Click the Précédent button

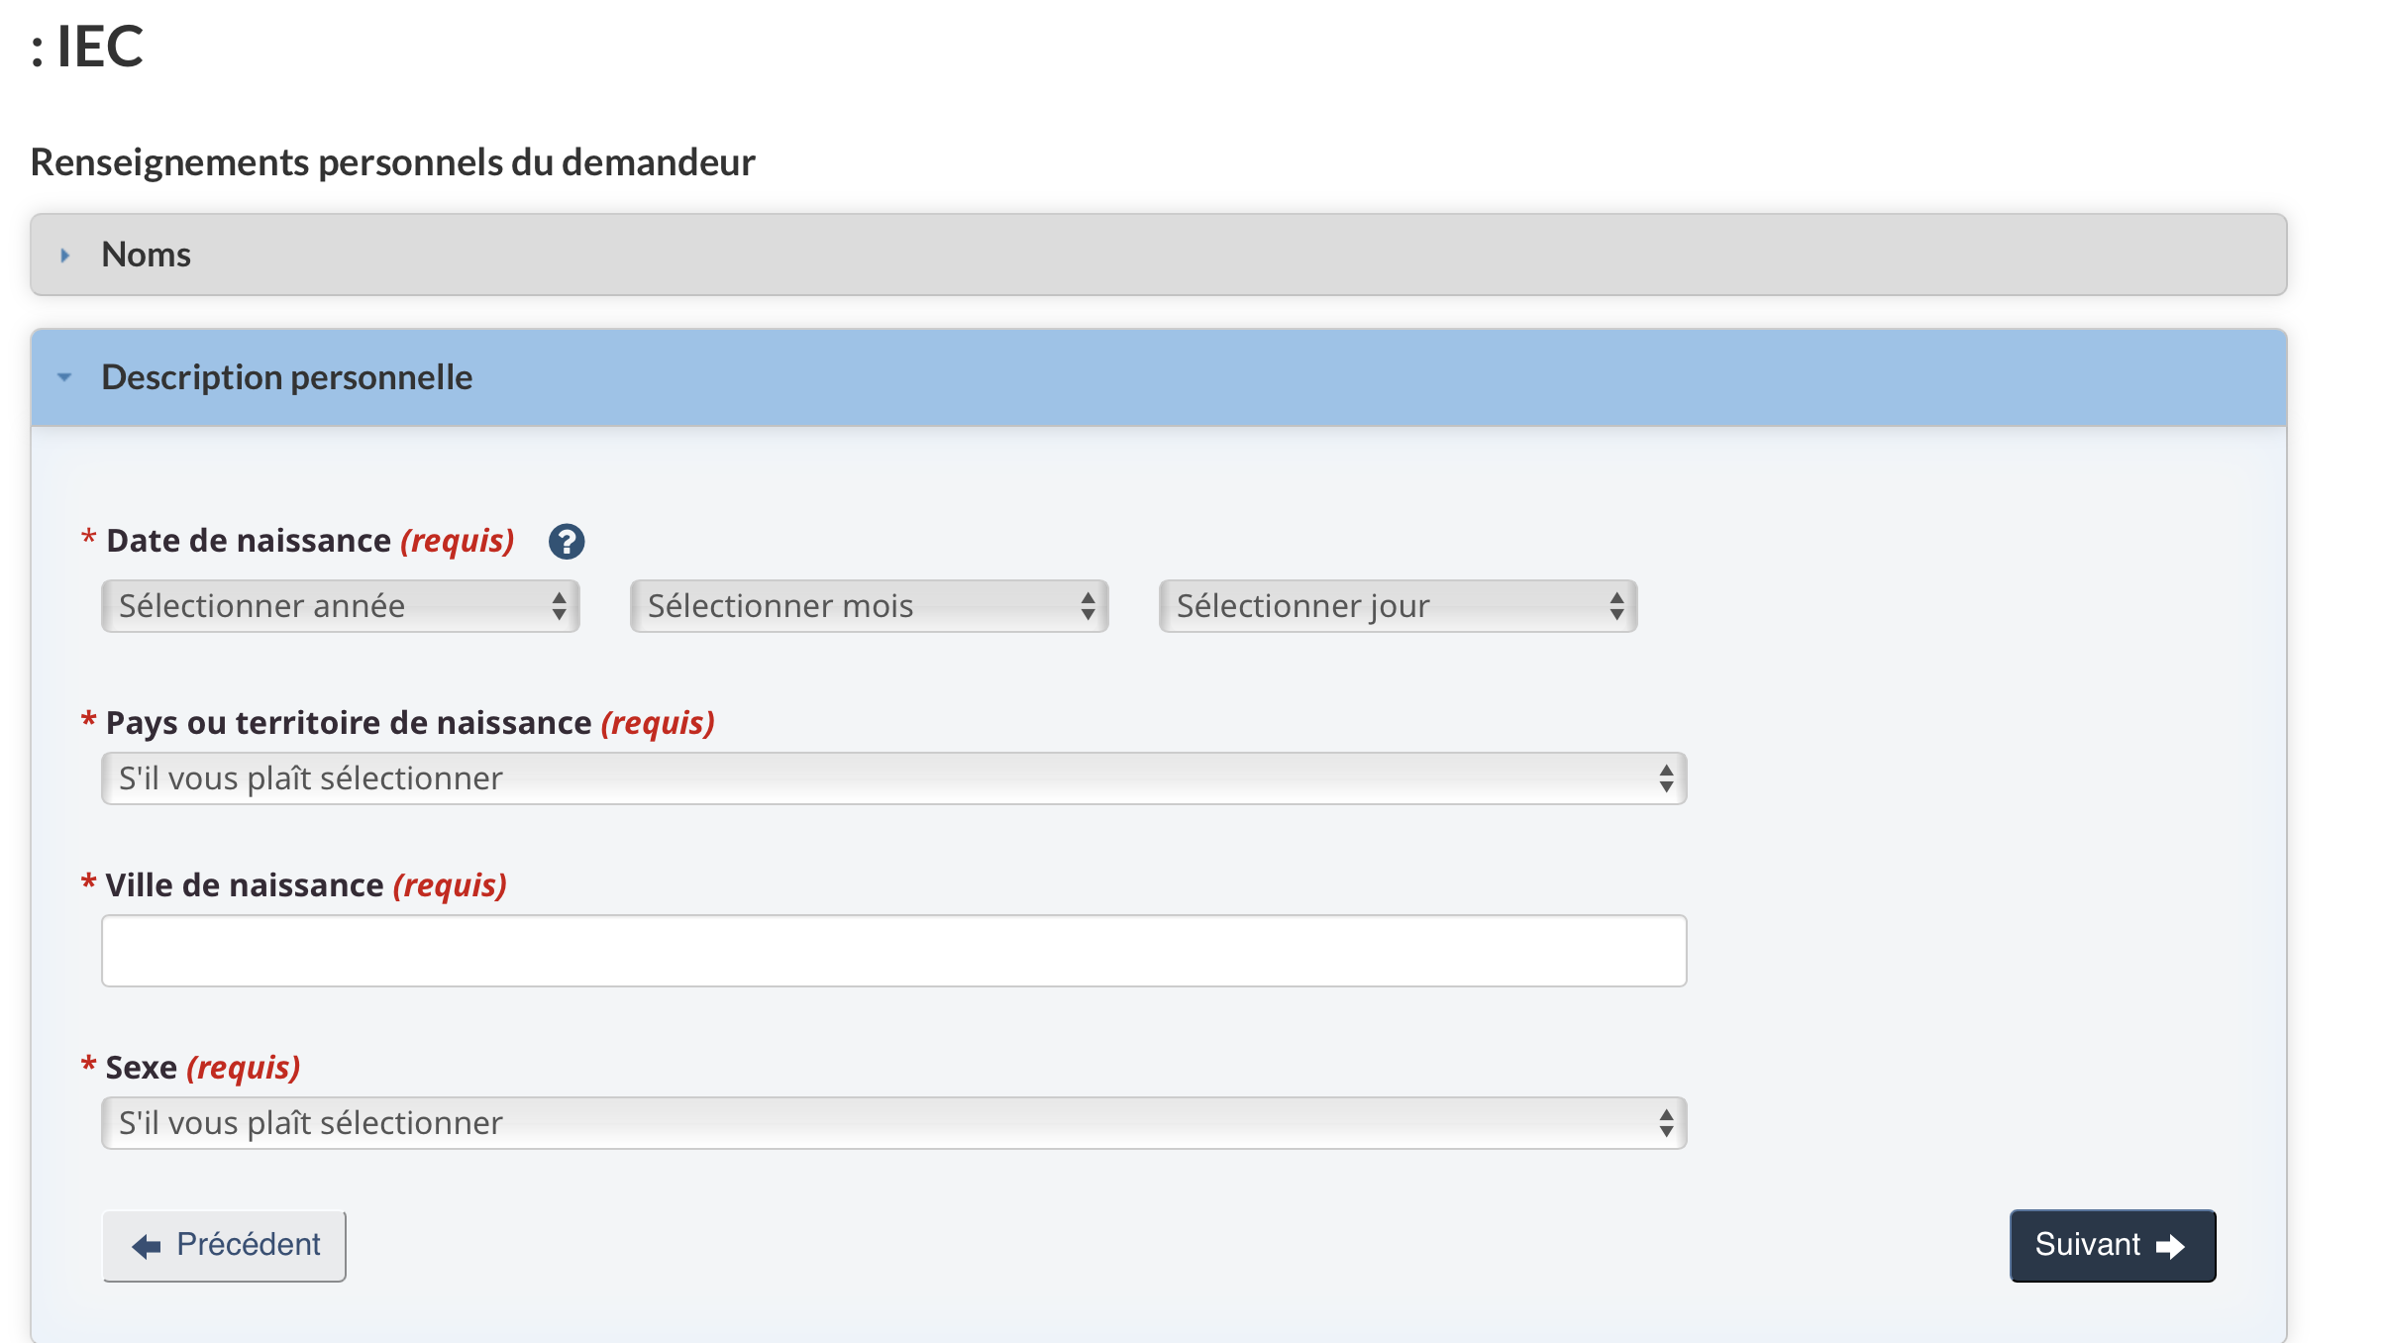tap(224, 1246)
